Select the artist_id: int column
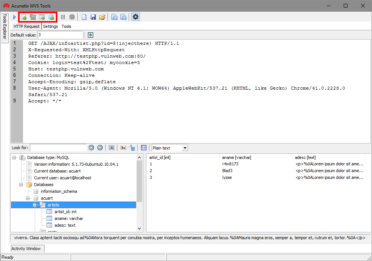Viewport: 372px width, 261px height. click(66, 212)
